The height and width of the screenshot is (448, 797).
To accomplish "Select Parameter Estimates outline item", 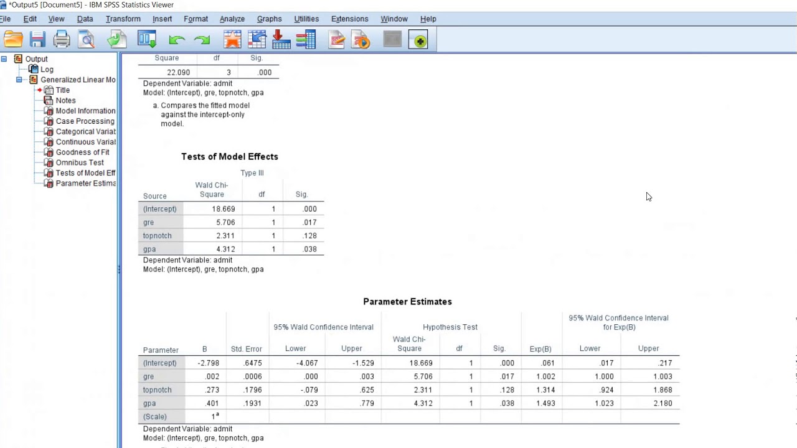I will tap(86, 183).
